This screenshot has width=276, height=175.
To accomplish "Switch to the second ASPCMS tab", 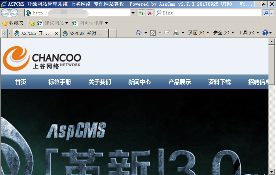I will 85,33.
